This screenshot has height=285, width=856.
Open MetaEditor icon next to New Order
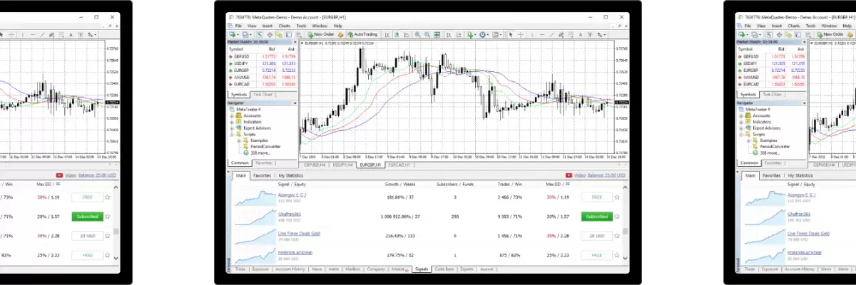point(340,34)
